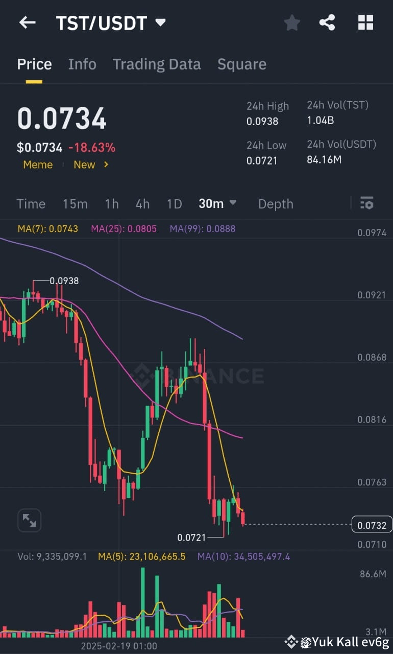The height and width of the screenshot is (654, 393).
Task: Select the 1D timeframe
Action: [x=174, y=203]
